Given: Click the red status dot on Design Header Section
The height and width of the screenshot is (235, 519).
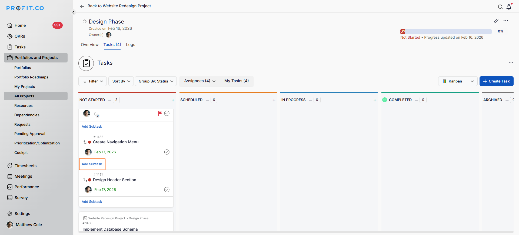Looking at the screenshot, I should [90, 180].
